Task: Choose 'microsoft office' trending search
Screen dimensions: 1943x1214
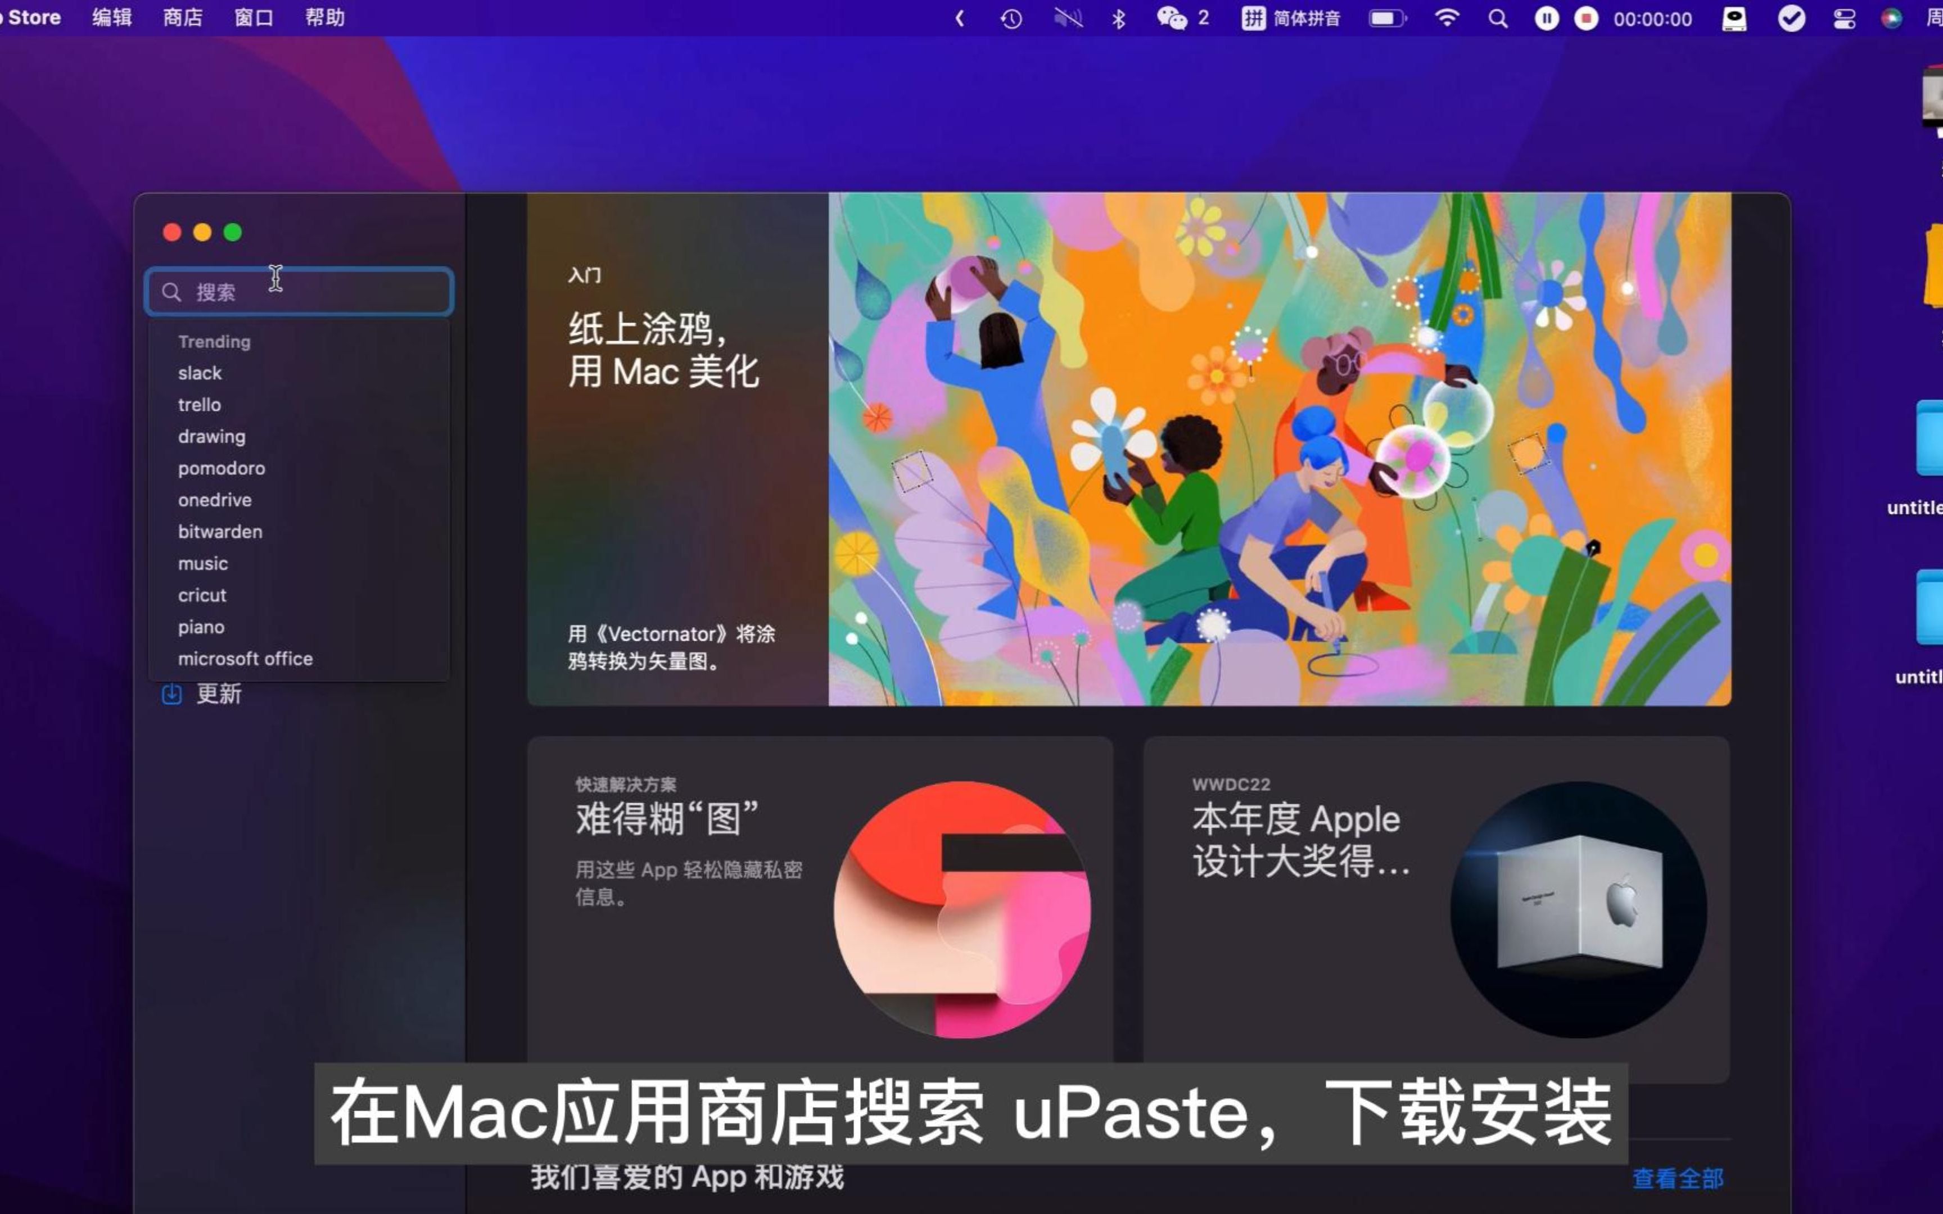Action: pyautogui.click(x=245, y=658)
